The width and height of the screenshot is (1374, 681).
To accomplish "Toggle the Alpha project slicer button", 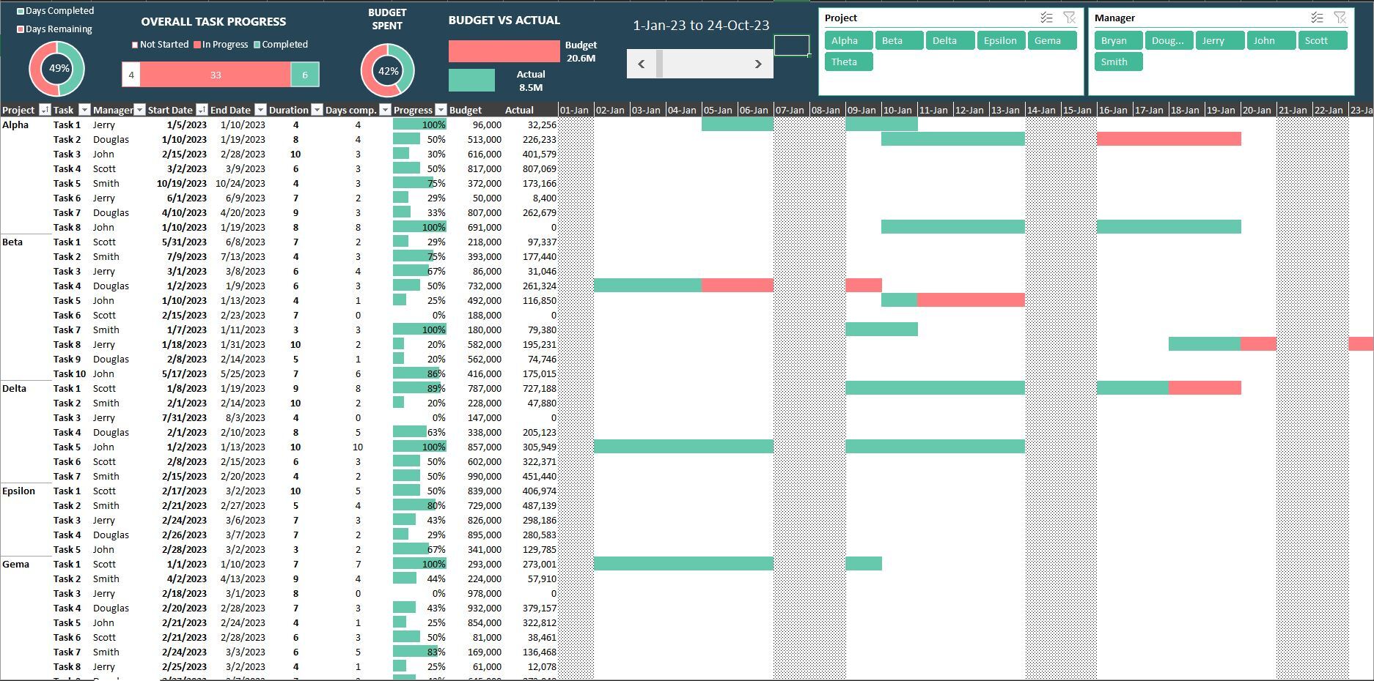I will click(x=848, y=40).
